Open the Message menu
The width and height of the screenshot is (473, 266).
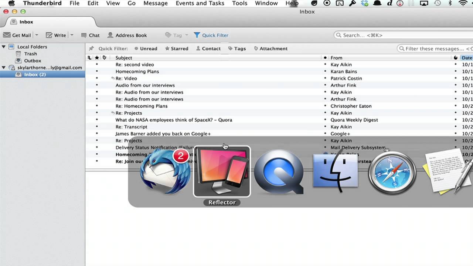[x=155, y=3]
